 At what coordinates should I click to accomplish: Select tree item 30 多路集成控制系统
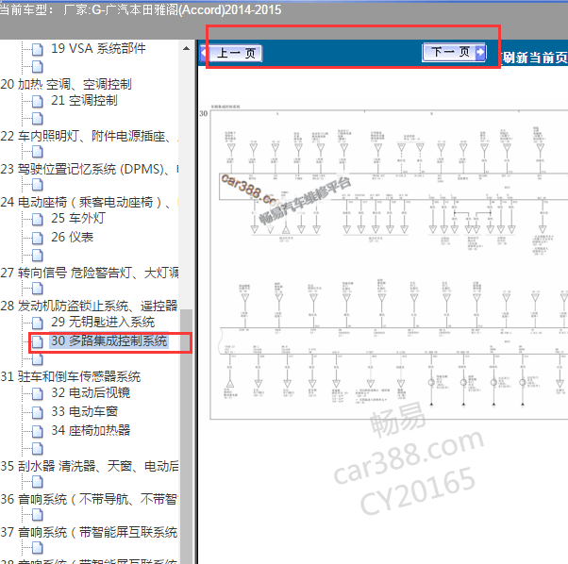pyautogui.click(x=109, y=341)
